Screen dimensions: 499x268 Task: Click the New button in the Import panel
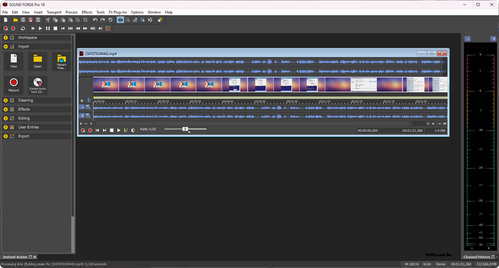click(x=14, y=61)
